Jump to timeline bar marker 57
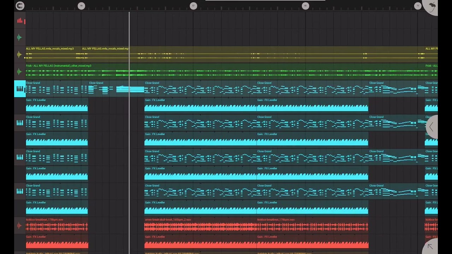Screen dimensions: 452x254 point(193,6)
